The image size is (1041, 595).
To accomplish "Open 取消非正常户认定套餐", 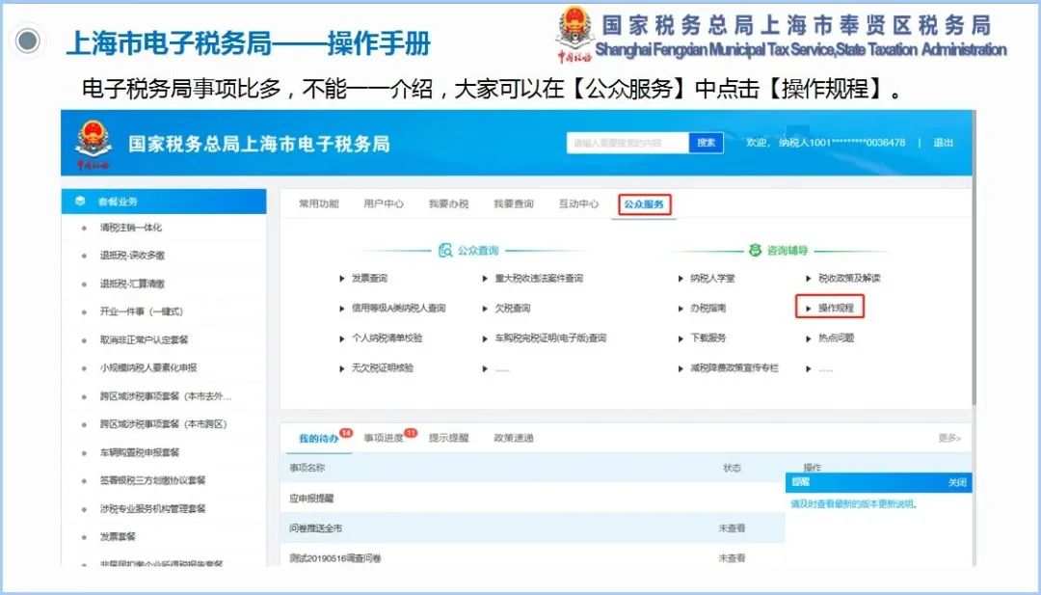I will (144, 340).
